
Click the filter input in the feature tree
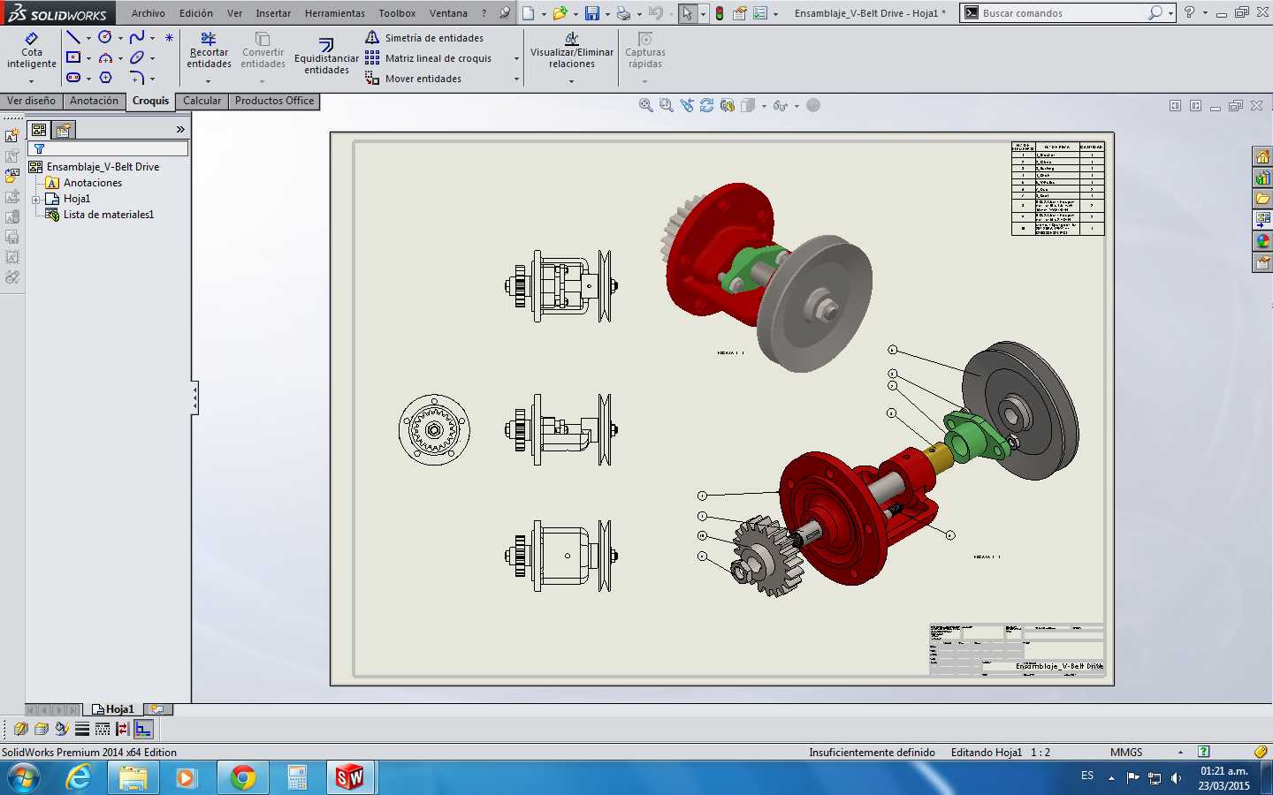point(108,148)
